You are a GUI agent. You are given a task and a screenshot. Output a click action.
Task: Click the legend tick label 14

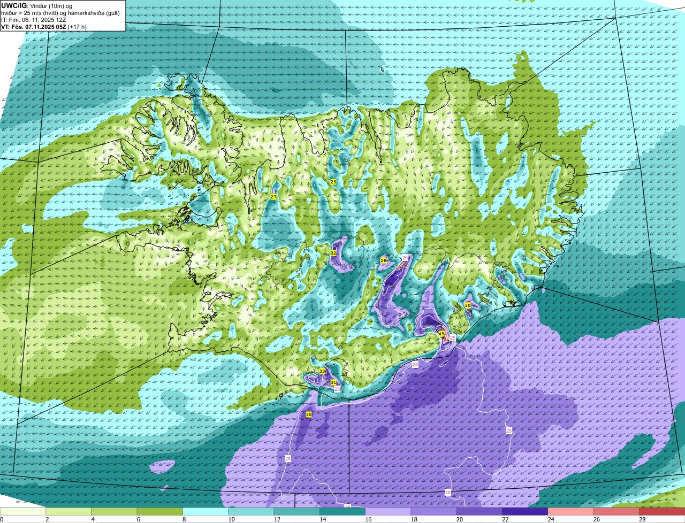click(322, 519)
